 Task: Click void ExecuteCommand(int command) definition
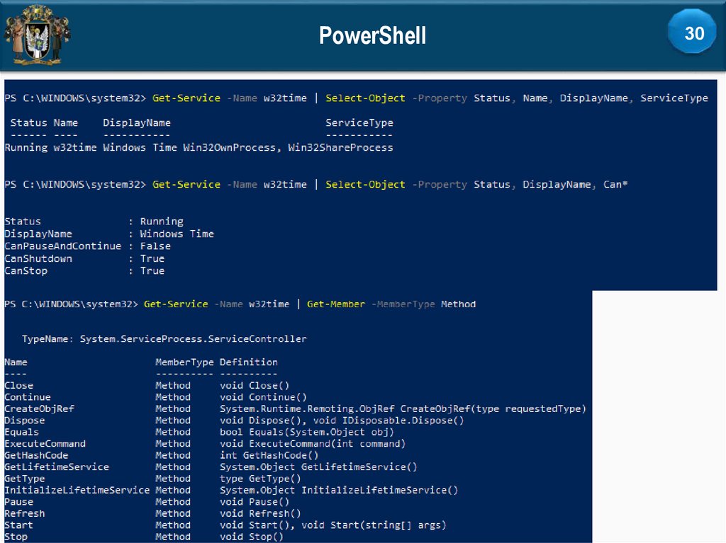(313, 444)
